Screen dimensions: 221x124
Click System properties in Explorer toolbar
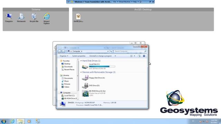click(x=79, y=56)
